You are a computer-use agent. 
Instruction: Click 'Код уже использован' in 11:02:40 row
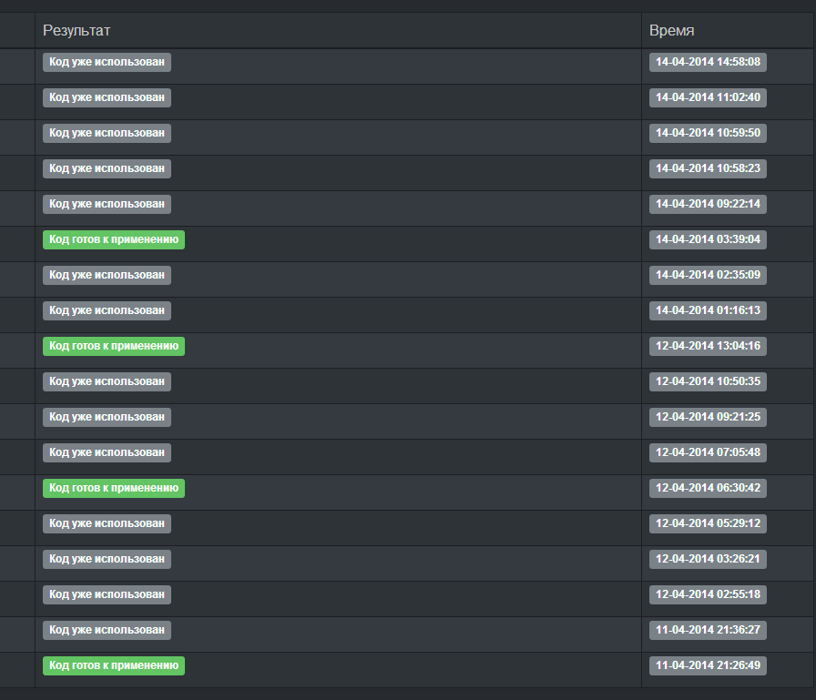[107, 97]
